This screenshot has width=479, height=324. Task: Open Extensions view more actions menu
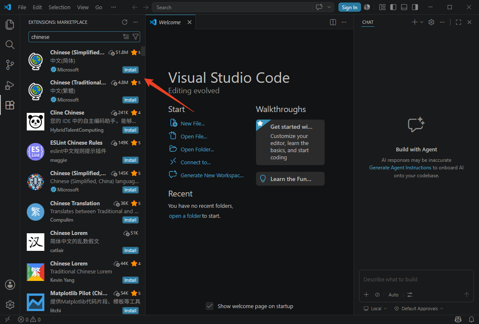click(136, 22)
